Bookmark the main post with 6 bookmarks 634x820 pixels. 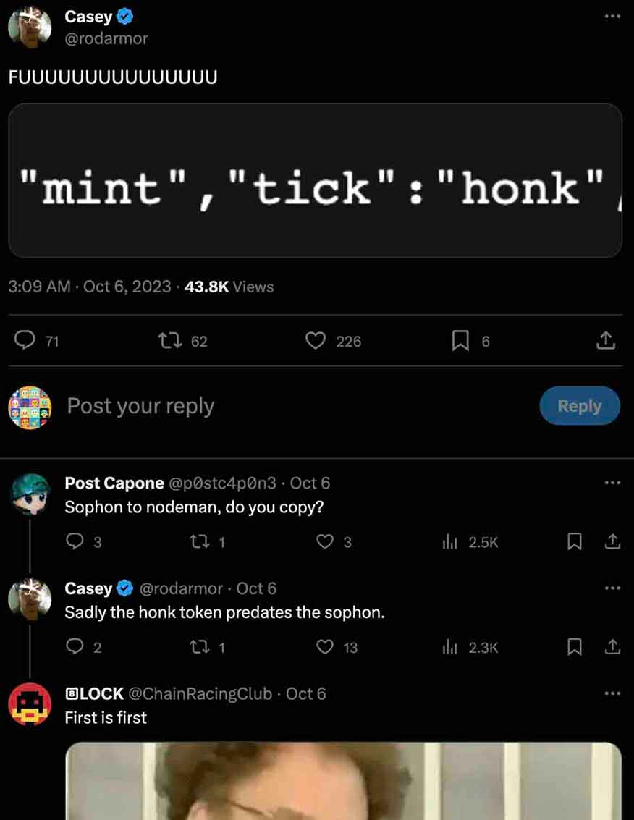point(460,341)
